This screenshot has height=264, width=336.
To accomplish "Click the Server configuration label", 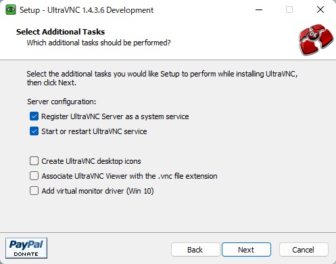I will [x=62, y=102].
